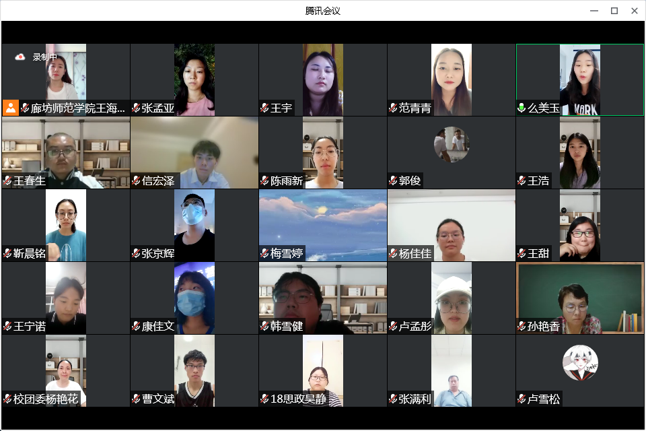Image resolution: width=646 pixels, height=431 pixels.
Task: Close the 腾讯会议 window
Action: [635, 11]
